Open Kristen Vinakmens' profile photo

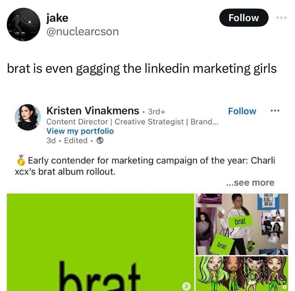click(28, 117)
